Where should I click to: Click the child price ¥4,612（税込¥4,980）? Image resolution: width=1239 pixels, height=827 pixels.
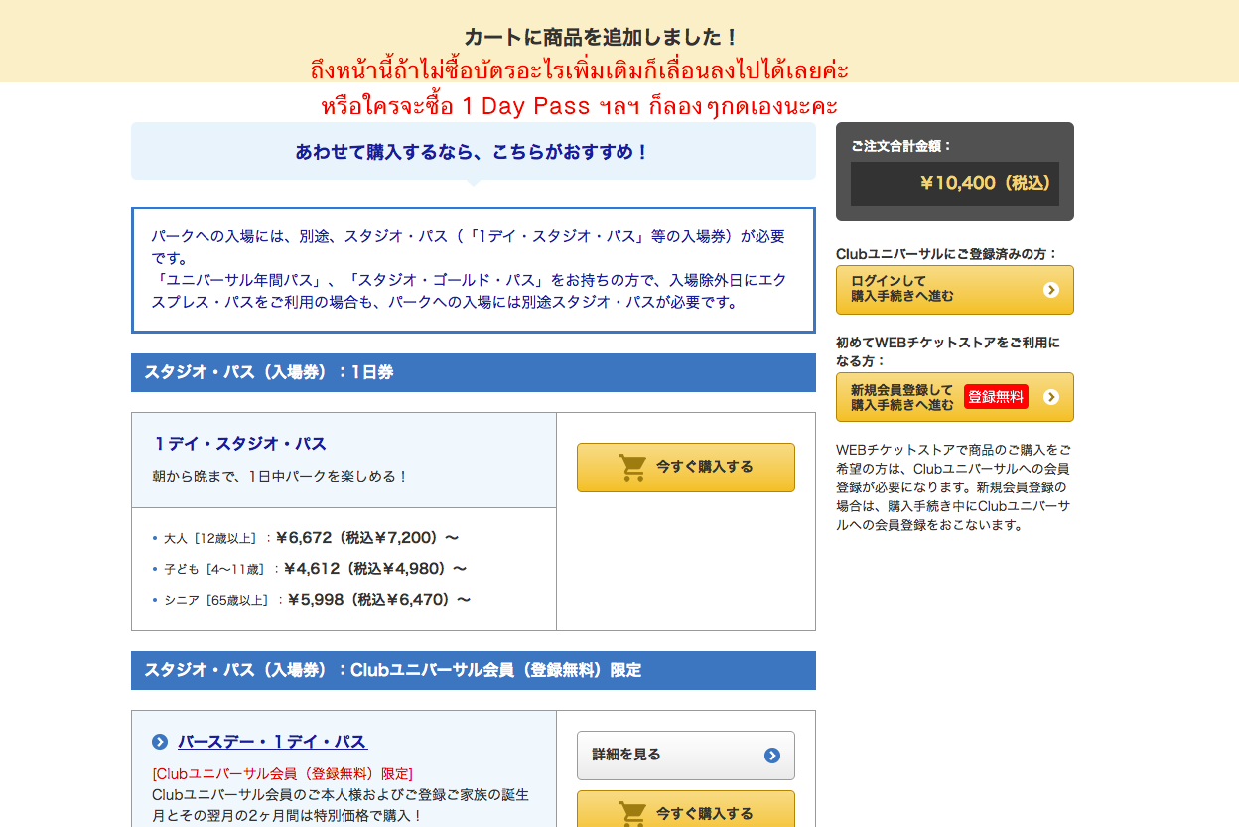click(x=375, y=569)
